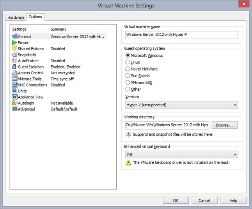Click the AutoProtect clock icon
Viewport: 252px width, 209px height.
(14, 61)
